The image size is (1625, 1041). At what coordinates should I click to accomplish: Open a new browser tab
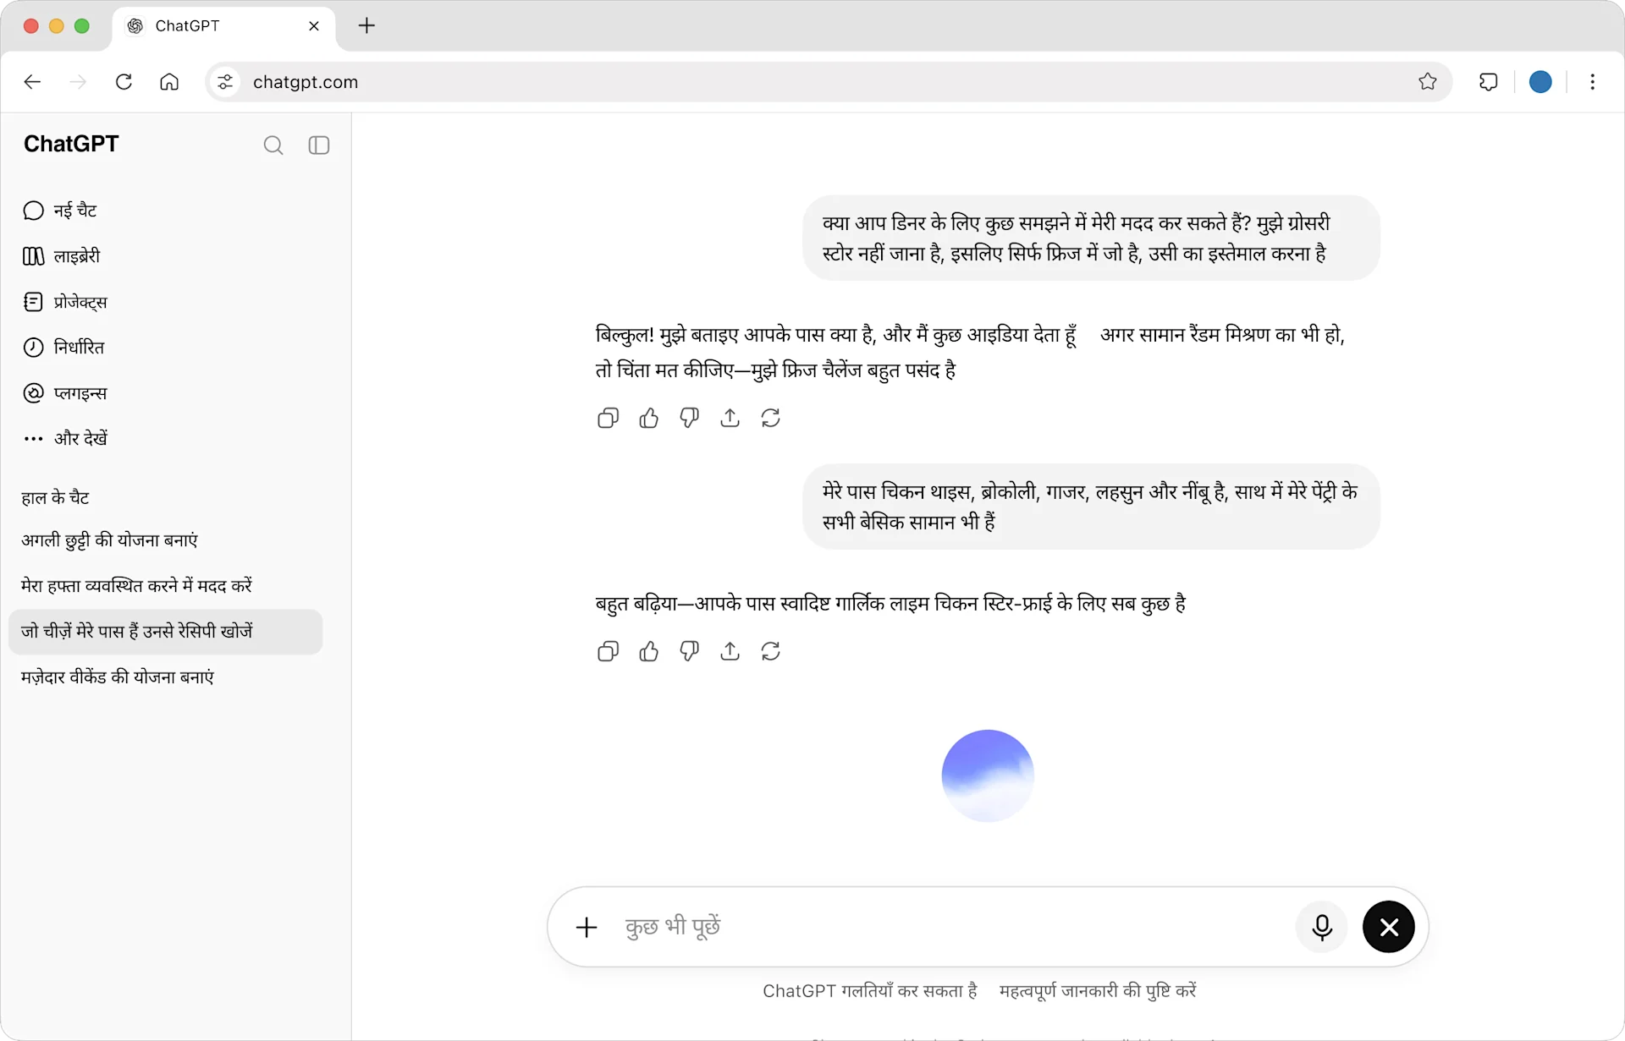(x=366, y=26)
